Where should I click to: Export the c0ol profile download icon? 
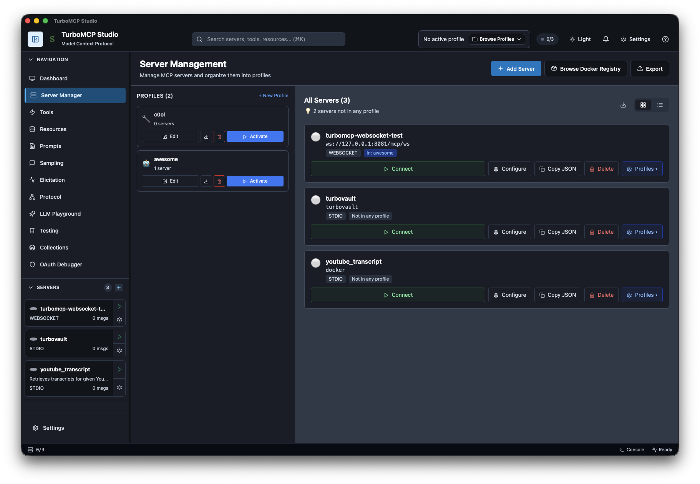(206, 136)
